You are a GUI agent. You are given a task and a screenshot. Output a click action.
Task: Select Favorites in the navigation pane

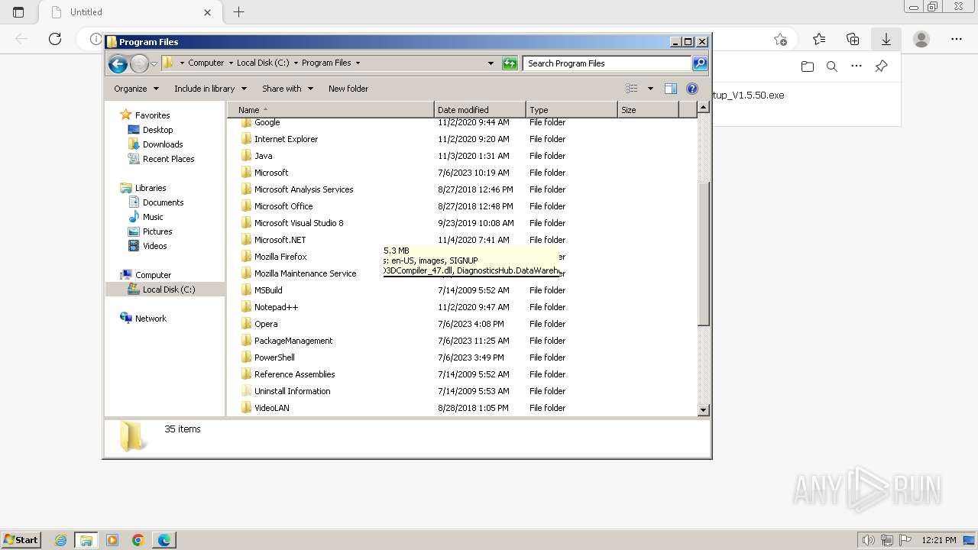152,115
